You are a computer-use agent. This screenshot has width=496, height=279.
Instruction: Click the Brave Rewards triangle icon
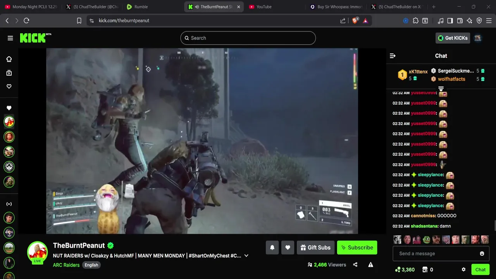coord(365,21)
